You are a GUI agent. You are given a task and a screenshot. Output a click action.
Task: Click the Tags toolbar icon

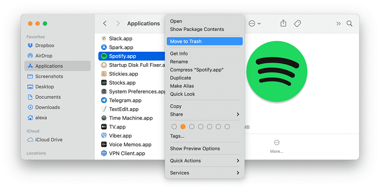[x=297, y=24]
